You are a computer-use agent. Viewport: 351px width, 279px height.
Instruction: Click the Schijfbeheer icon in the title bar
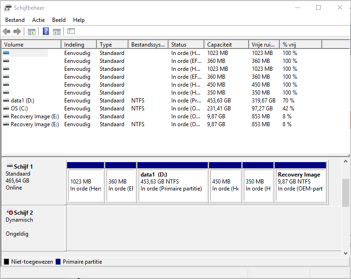(8, 7)
